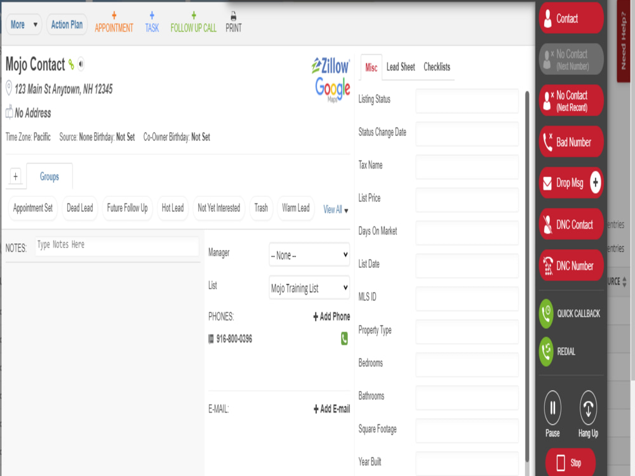This screenshot has height=476, width=635.
Task: Select the Groups tab
Action: (x=50, y=176)
